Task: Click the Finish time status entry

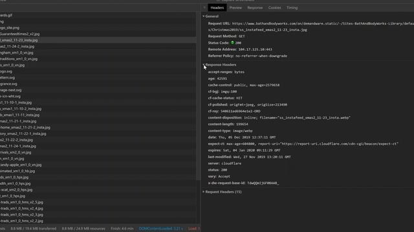Action: pyautogui.click(x=122, y=229)
